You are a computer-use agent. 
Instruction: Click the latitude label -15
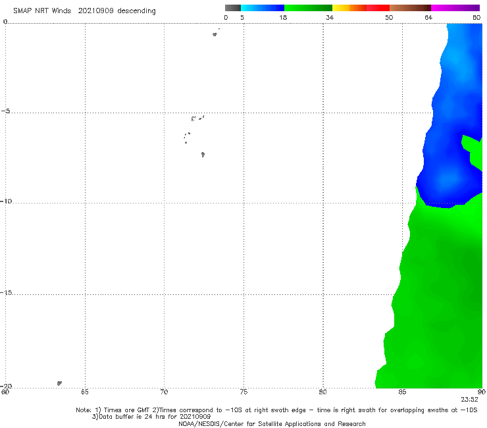point(6,292)
